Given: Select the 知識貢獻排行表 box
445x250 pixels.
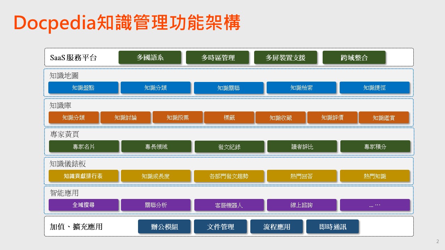Looking at the screenshot, I should [83, 176].
